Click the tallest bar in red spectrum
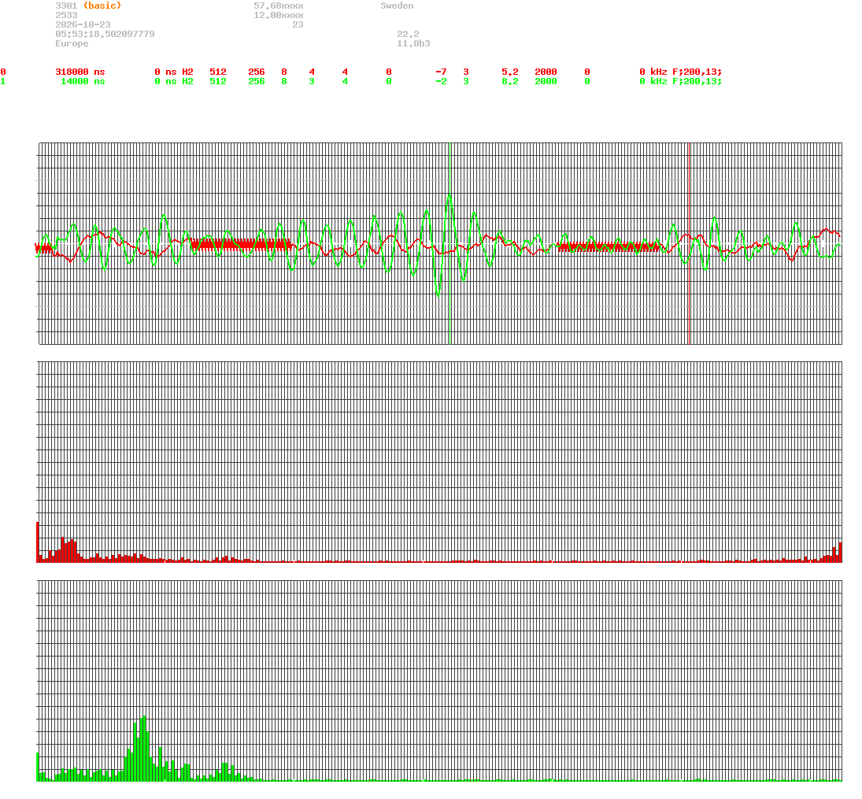The width and height of the screenshot is (862, 799). [37, 542]
